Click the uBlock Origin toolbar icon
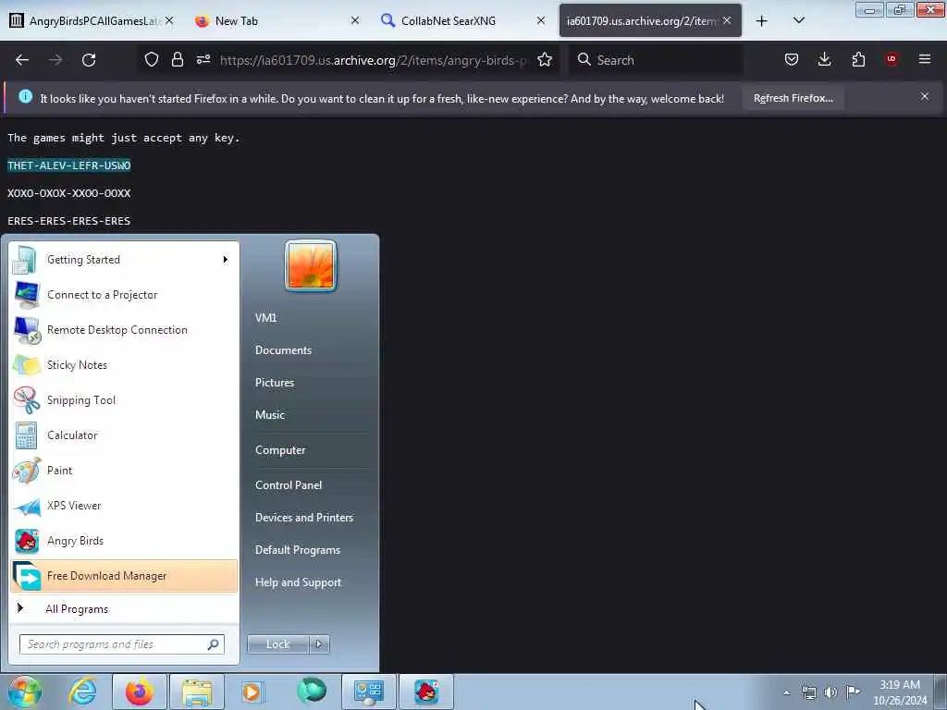The image size is (947, 710). click(x=892, y=60)
